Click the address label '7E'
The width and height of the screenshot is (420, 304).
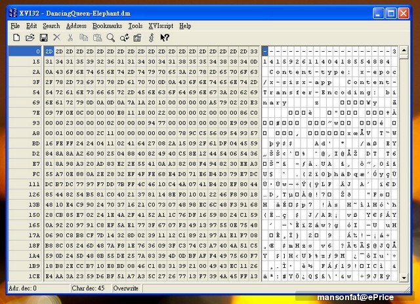tap(36, 113)
